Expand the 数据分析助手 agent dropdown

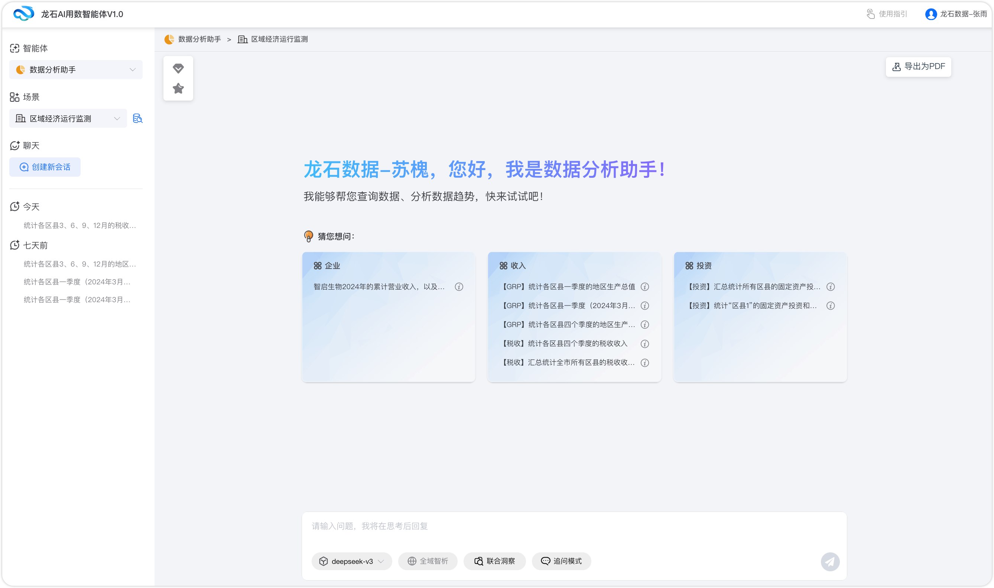(x=76, y=70)
